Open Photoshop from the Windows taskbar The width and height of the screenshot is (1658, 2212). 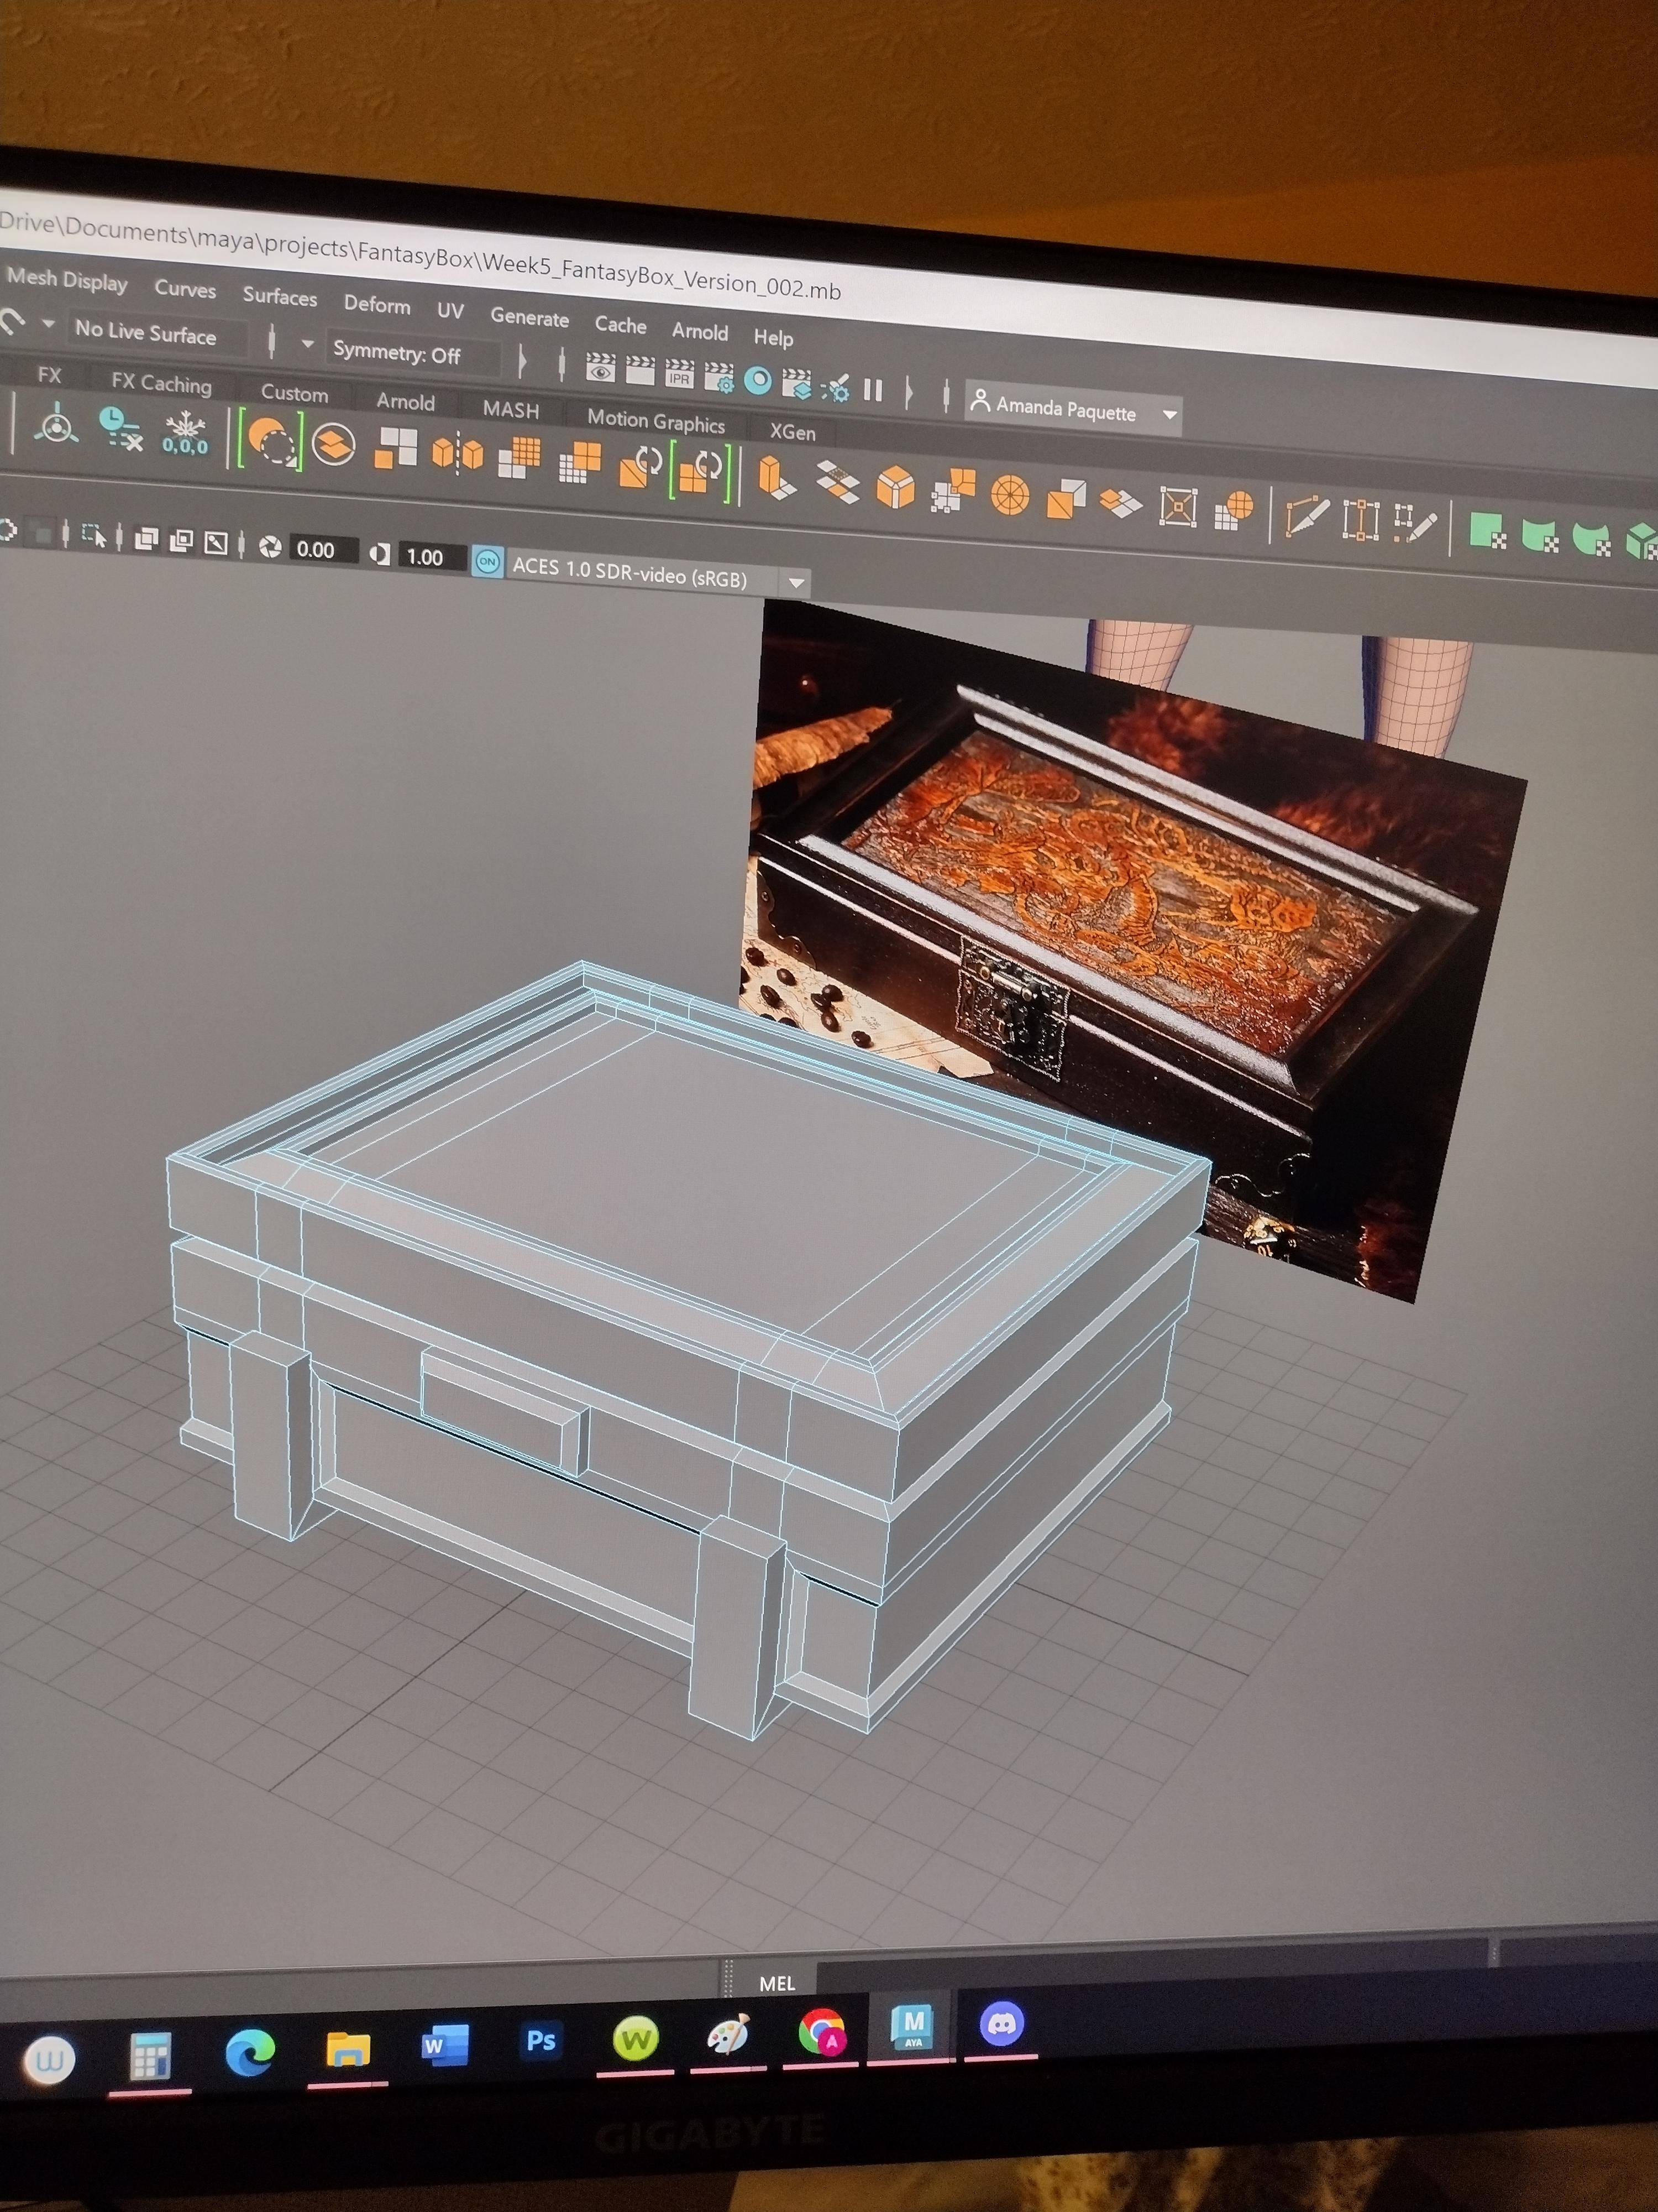(x=541, y=2040)
